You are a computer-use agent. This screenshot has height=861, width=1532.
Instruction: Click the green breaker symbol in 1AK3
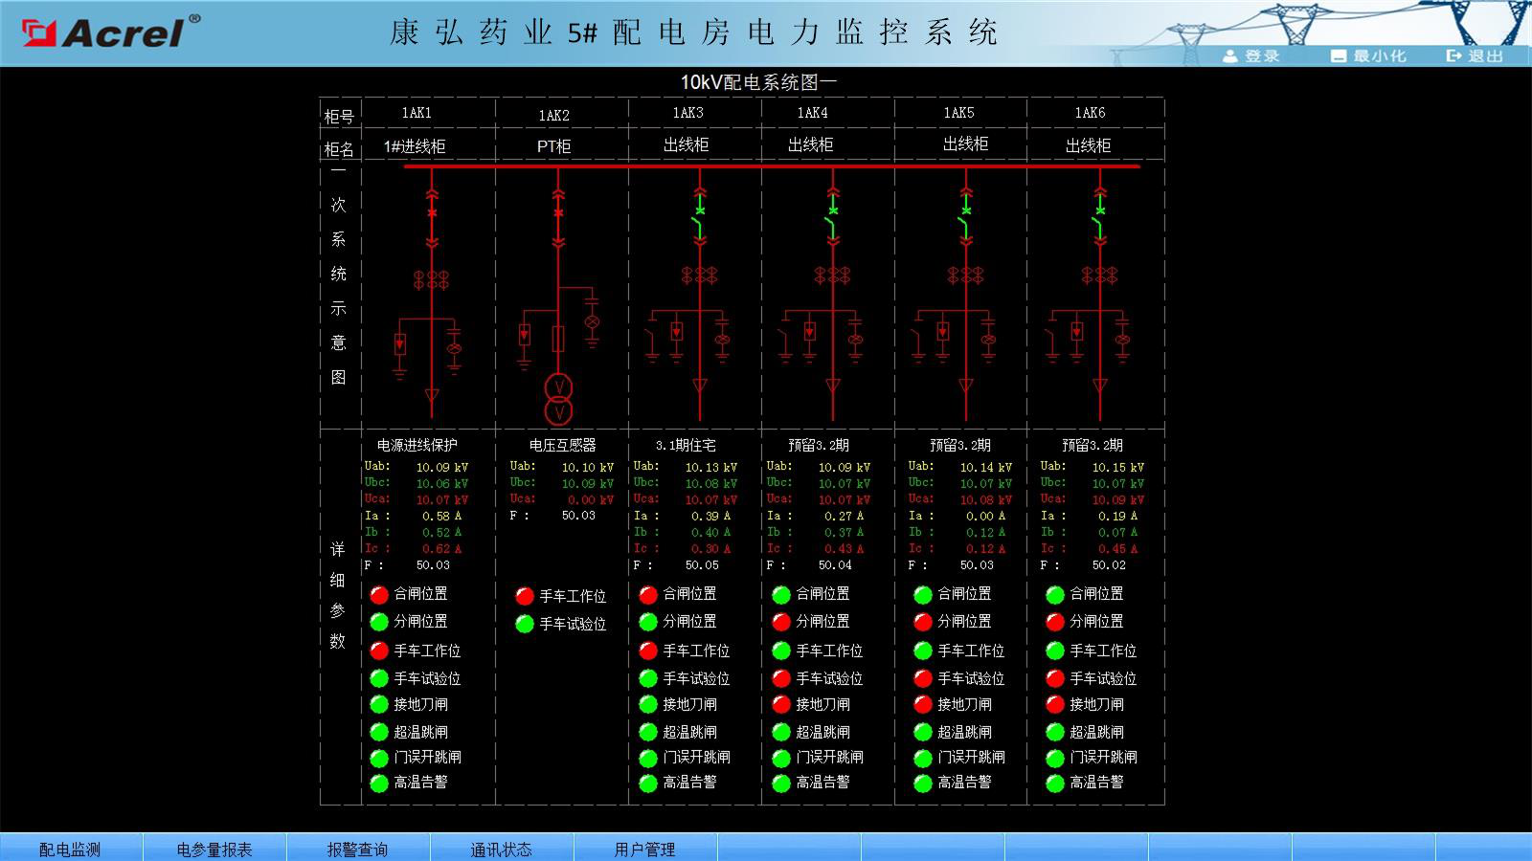click(x=700, y=218)
